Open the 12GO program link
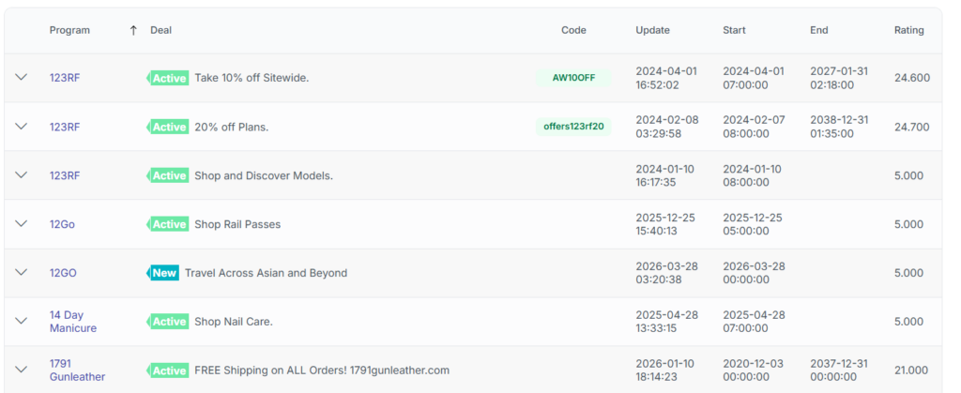Screen dimensions: 961x393 pyautogui.click(x=63, y=273)
